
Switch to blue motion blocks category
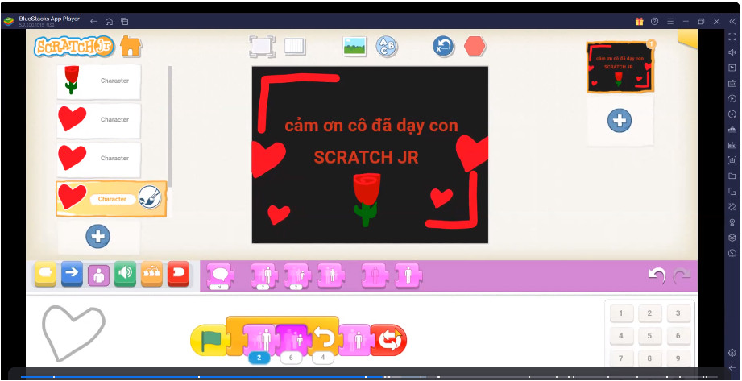click(x=72, y=274)
